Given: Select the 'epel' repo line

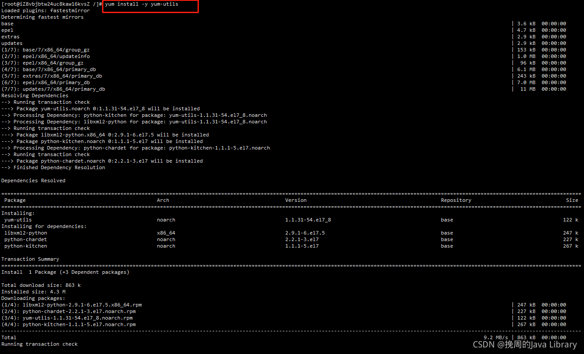Looking at the screenshot, I should pos(7,30).
